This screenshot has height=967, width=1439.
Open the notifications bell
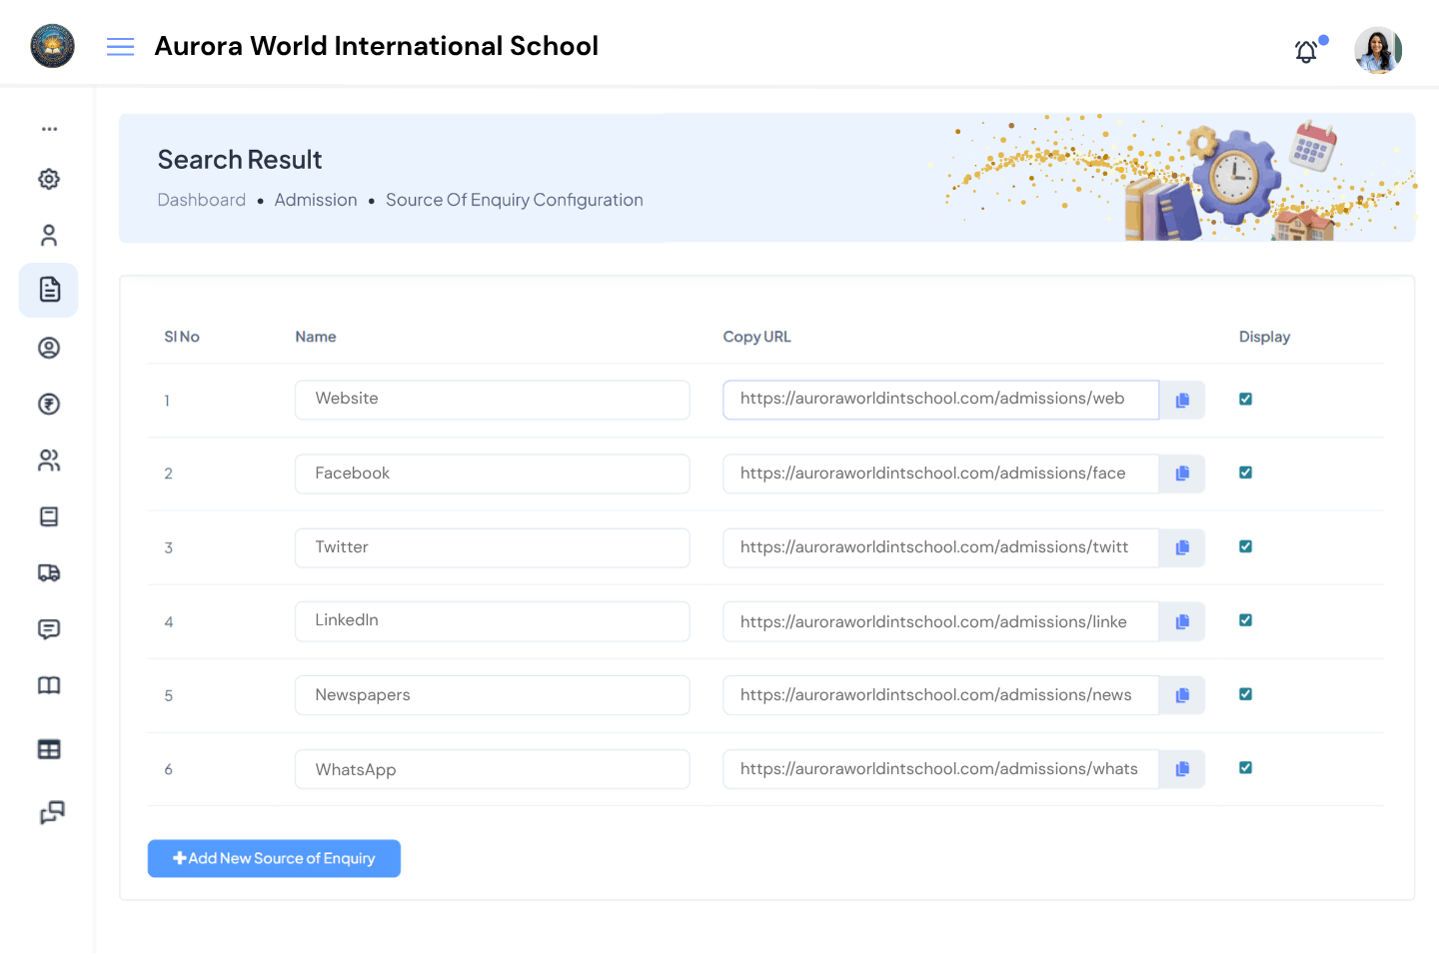(x=1306, y=51)
